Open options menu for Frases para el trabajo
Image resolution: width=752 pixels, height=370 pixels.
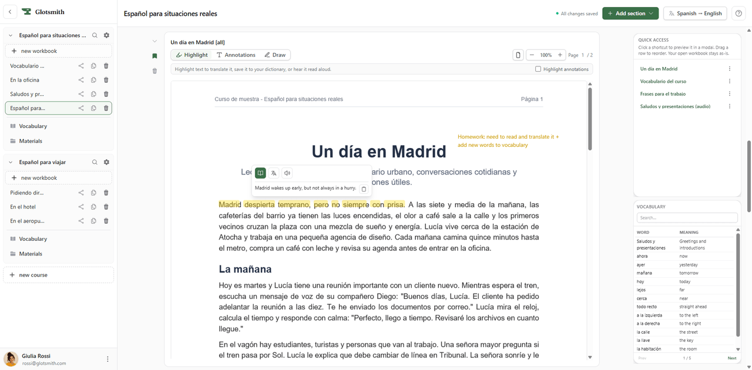(730, 94)
